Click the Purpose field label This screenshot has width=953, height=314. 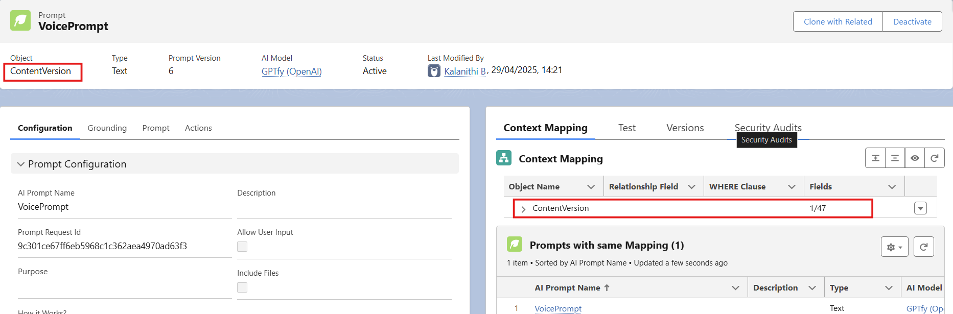33,272
